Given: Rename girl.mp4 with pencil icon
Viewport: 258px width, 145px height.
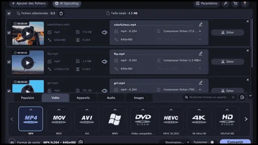Looking at the screenshot, I should pyautogui.click(x=200, y=82).
